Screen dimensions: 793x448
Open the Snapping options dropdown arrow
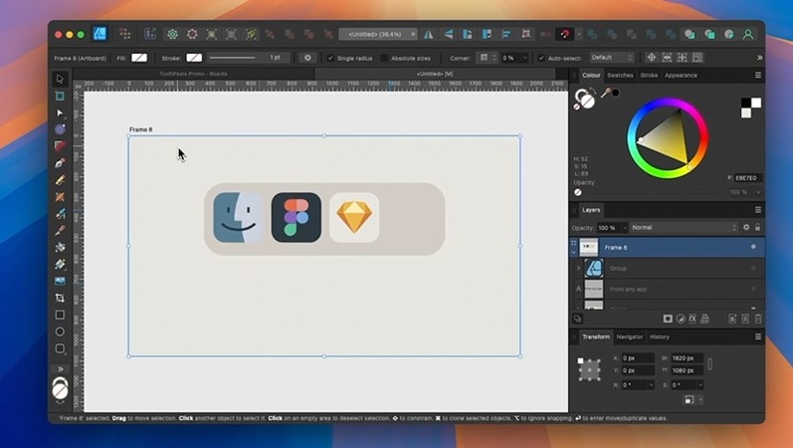pos(579,34)
